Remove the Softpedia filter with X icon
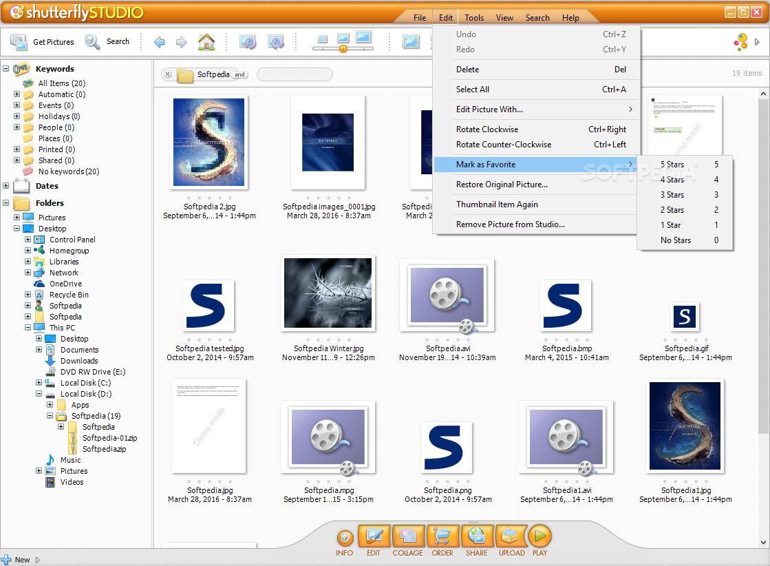The height and width of the screenshot is (566, 770). click(x=167, y=74)
